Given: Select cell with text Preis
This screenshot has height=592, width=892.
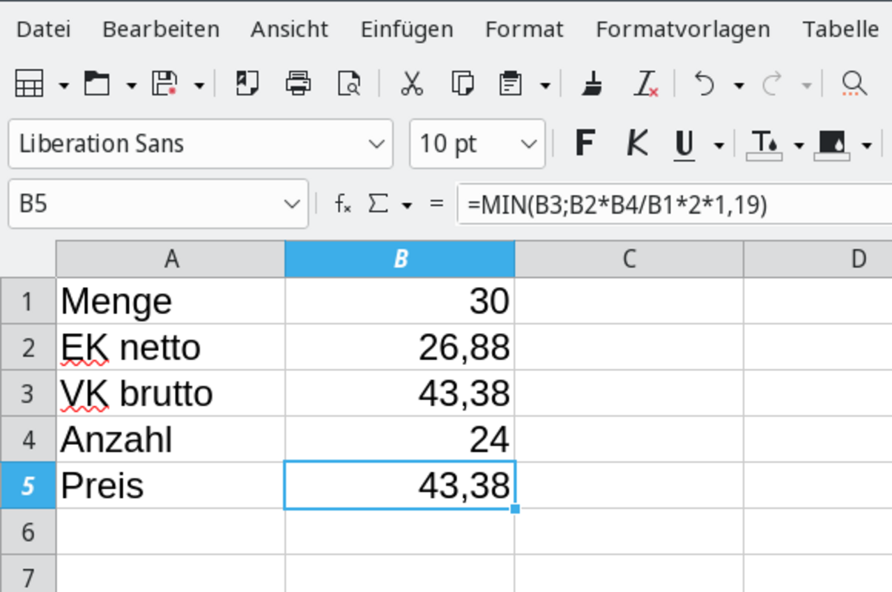Looking at the screenshot, I should tap(171, 485).
